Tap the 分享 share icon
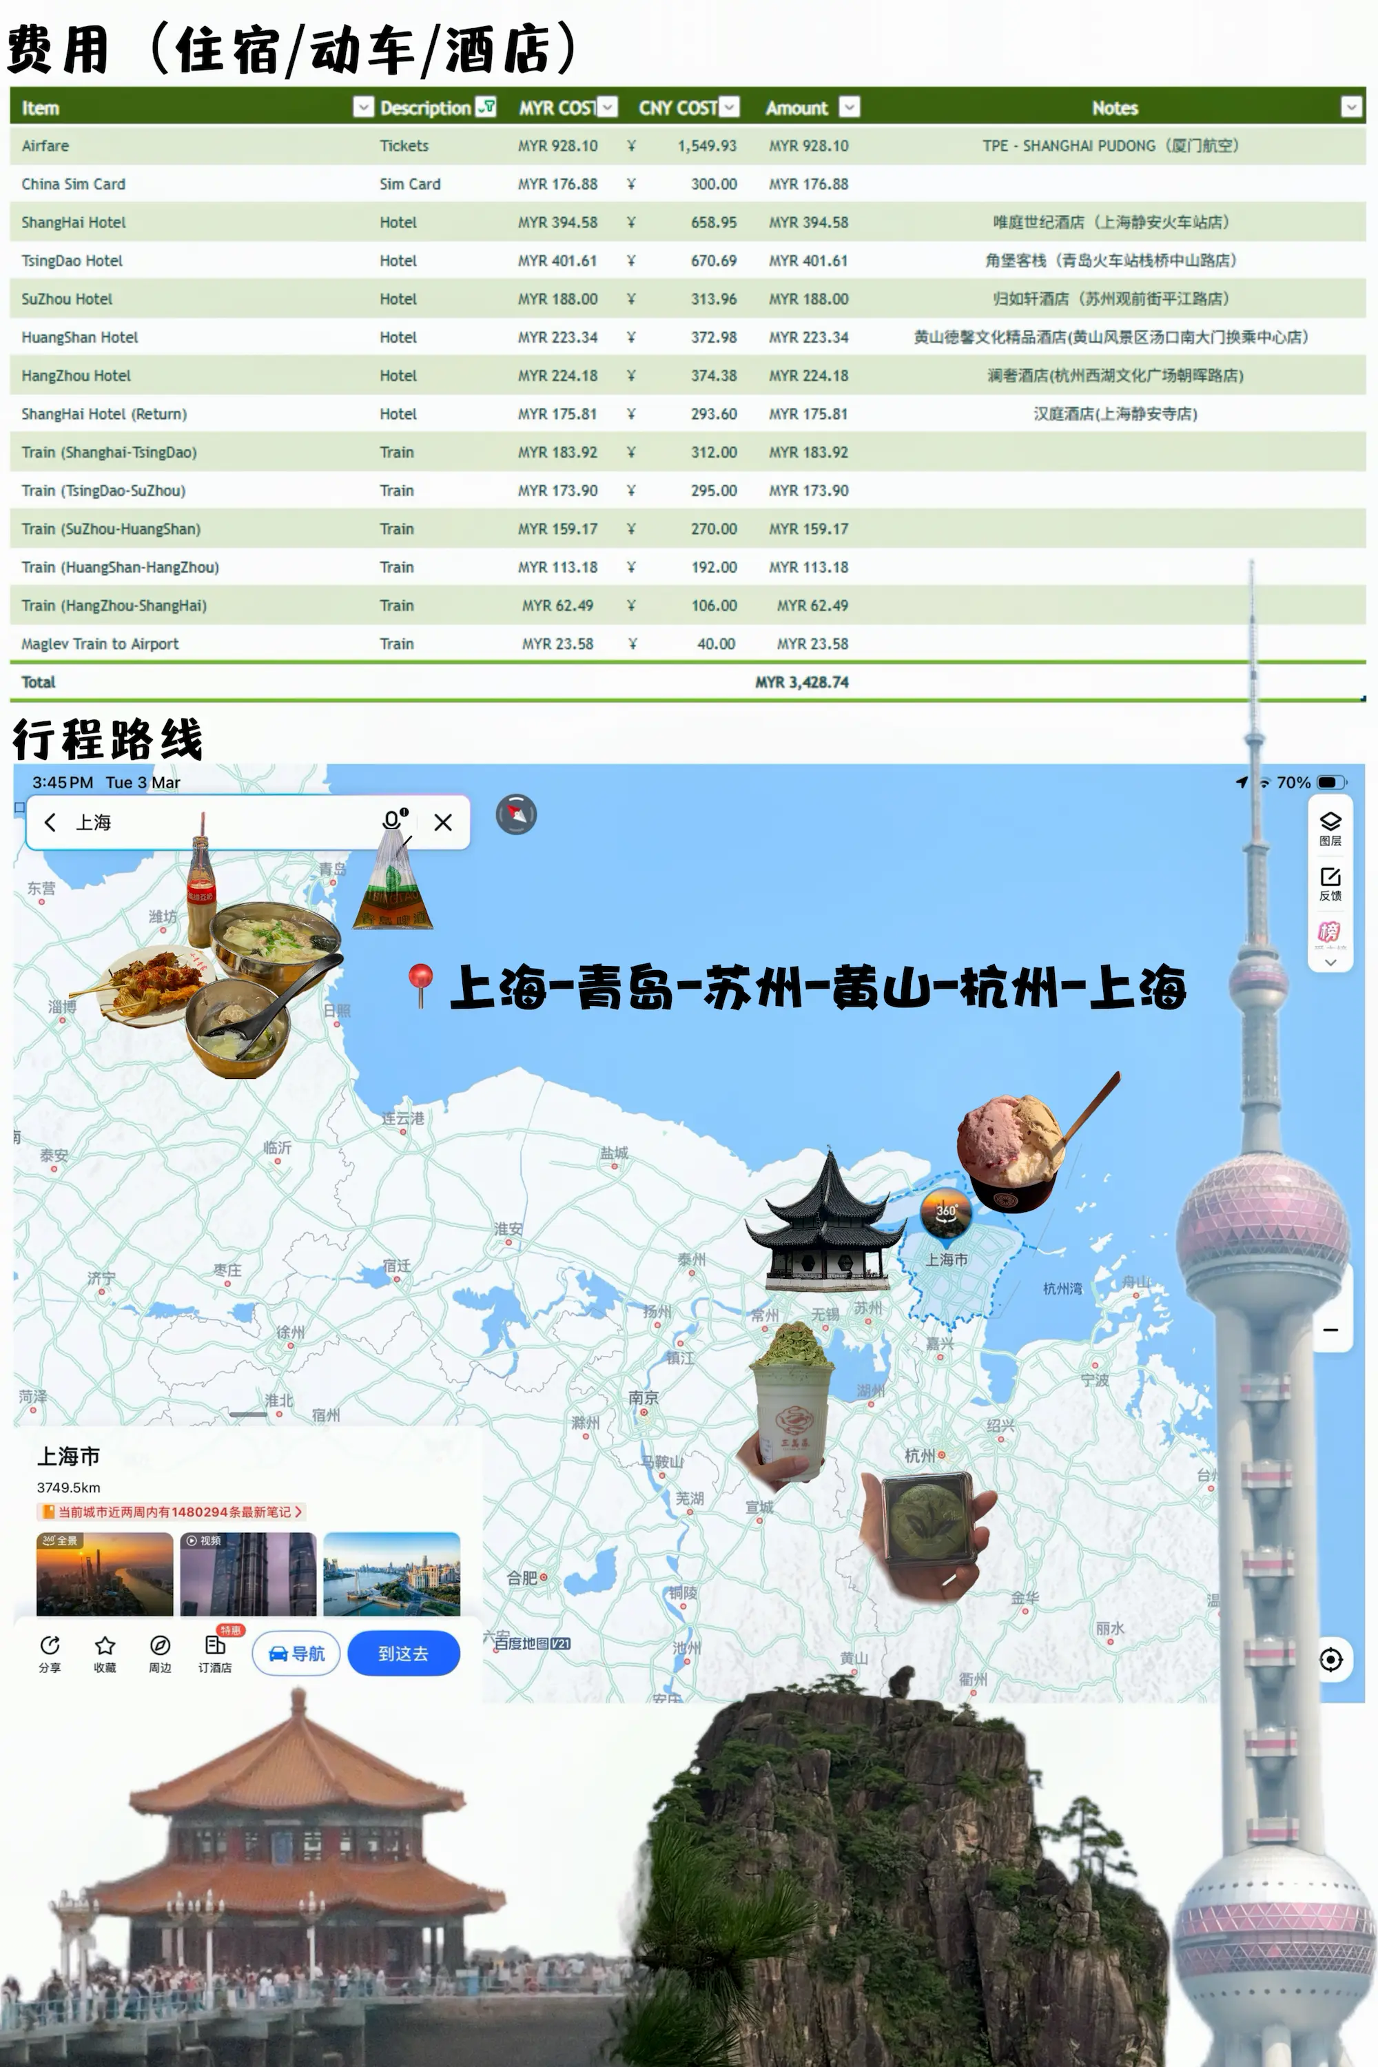This screenshot has height=2067, width=1378. point(50,1645)
